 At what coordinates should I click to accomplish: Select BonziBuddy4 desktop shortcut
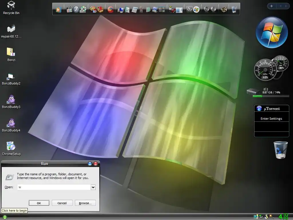pyautogui.click(x=11, y=125)
